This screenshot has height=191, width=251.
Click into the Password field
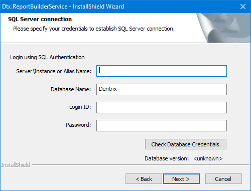point(162,125)
